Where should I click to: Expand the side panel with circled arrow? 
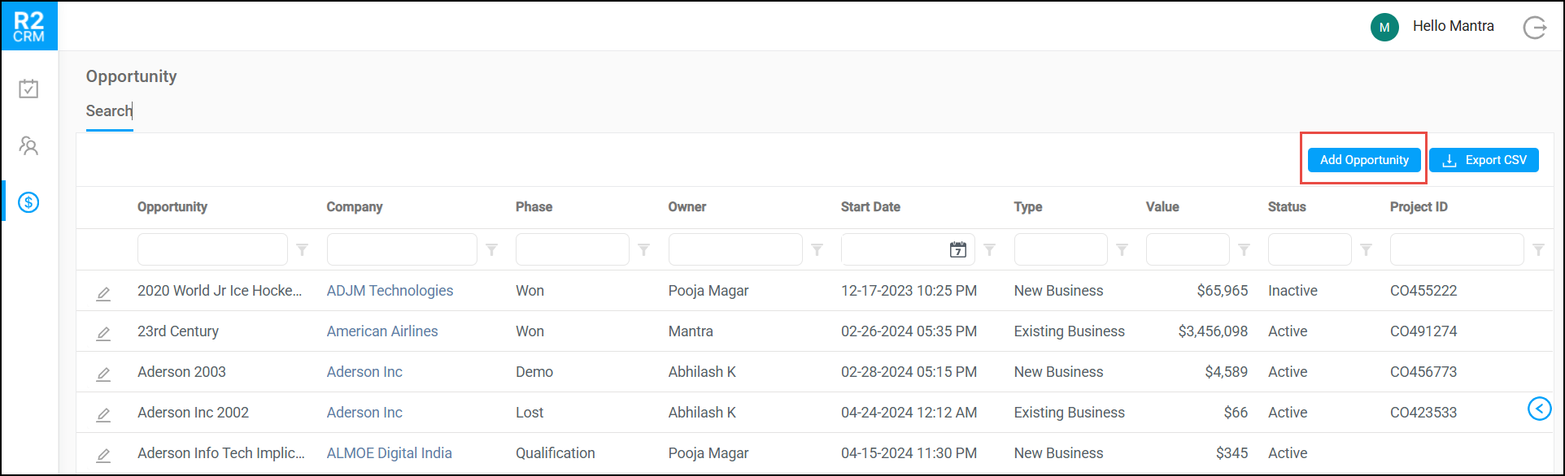1539,409
